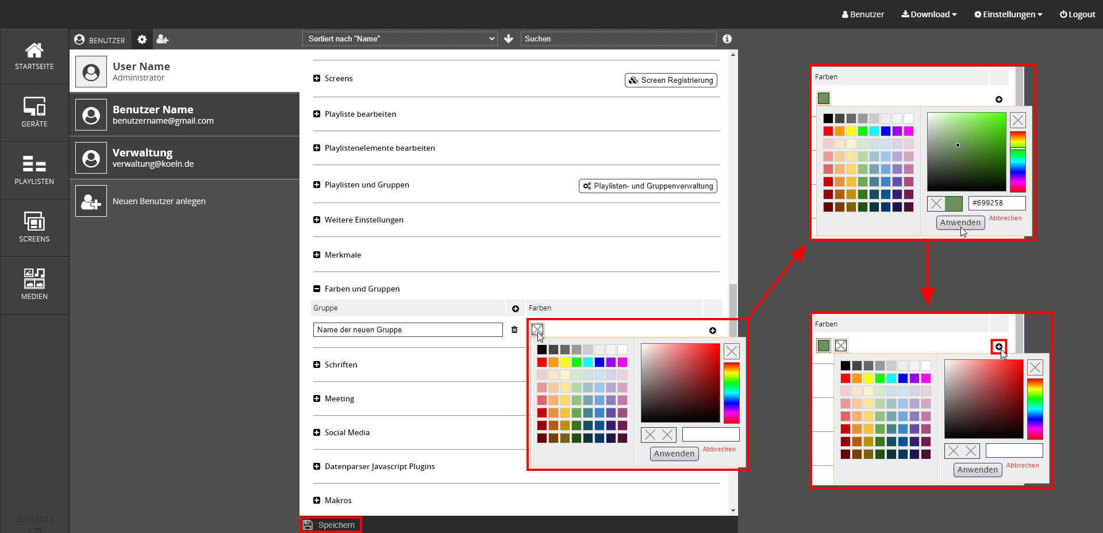
Task: Click the hue slider in color picker
Action: (x=731, y=393)
